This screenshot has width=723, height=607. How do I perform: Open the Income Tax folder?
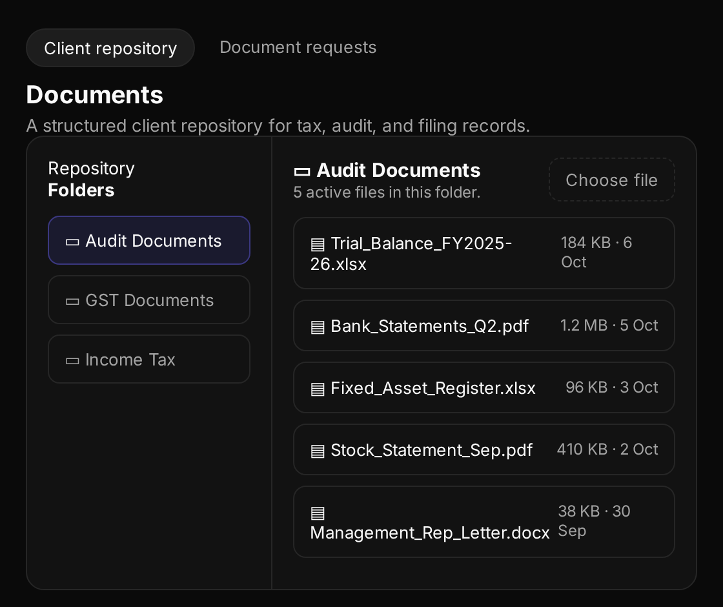(x=149, y=359)
